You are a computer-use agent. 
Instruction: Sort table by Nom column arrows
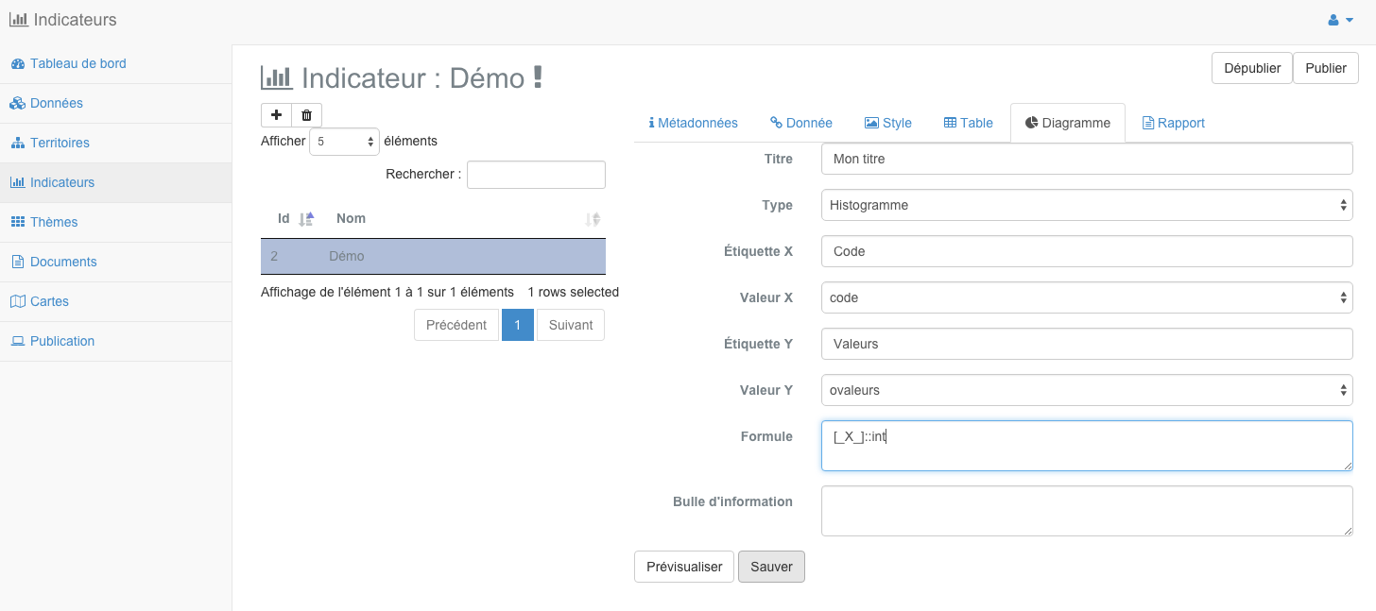[x=593, y=219]
